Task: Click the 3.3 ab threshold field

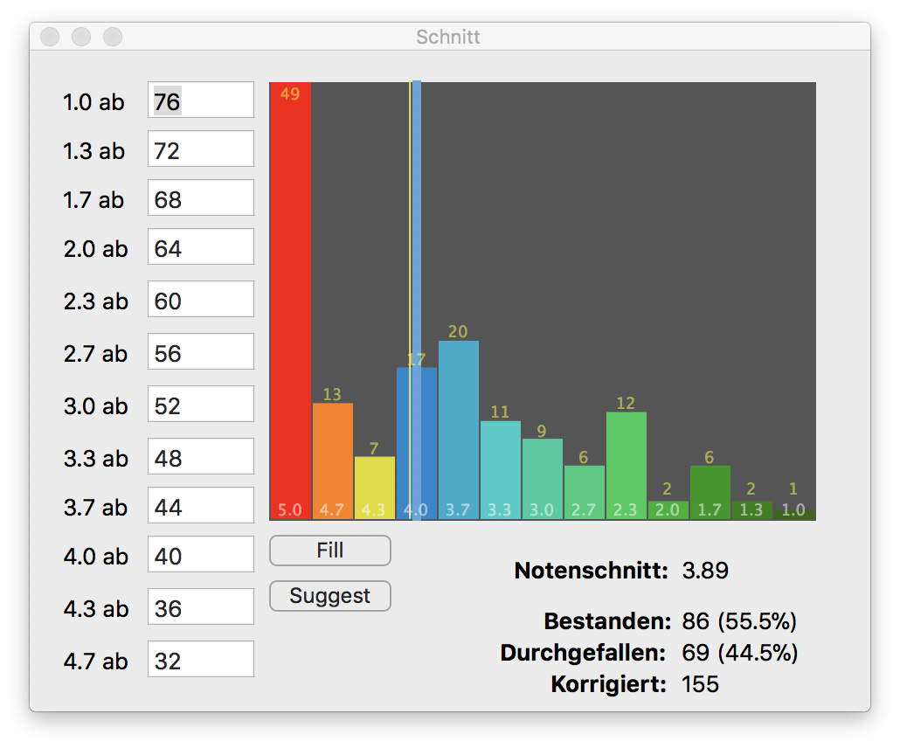Action: click(x=201, y=456)
